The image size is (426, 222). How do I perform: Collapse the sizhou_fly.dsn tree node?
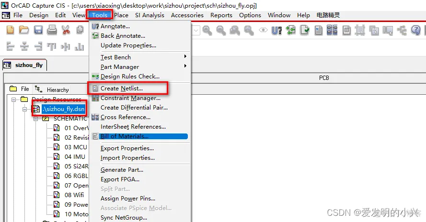tap(25, 110)
